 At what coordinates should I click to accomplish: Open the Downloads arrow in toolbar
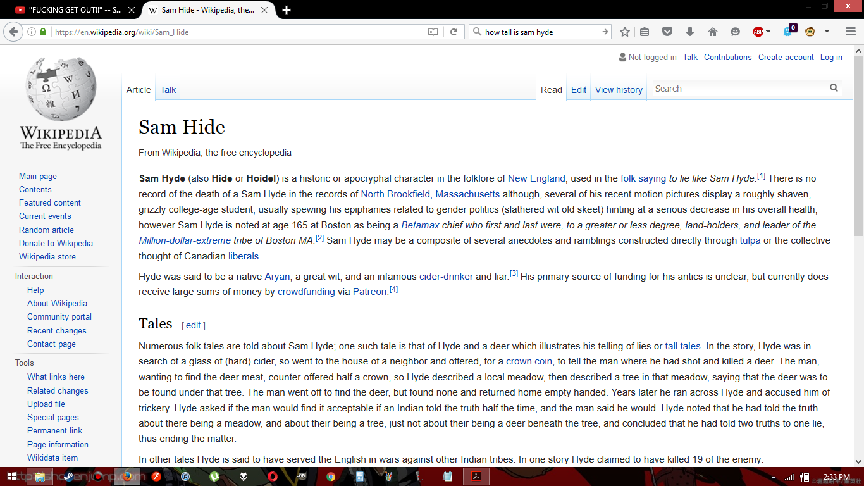[x=689, y=32]
